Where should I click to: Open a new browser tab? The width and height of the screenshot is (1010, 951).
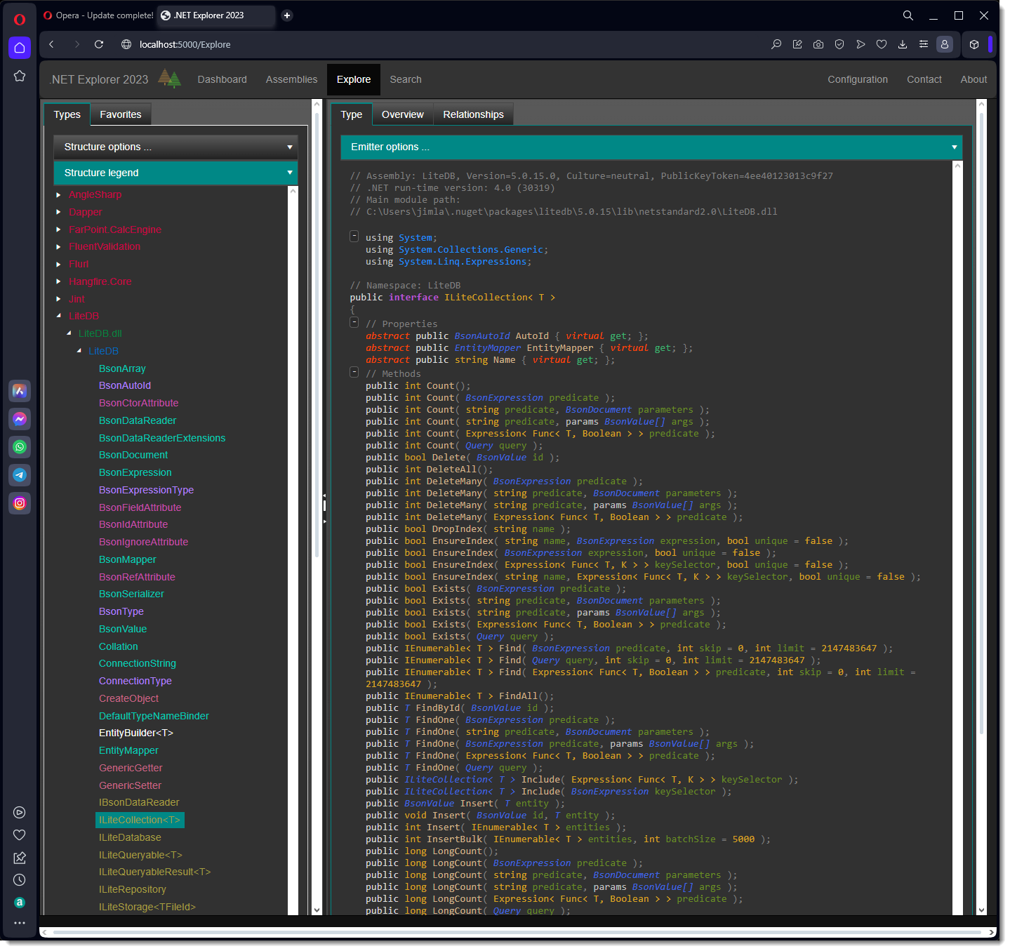tap(287, 15)
